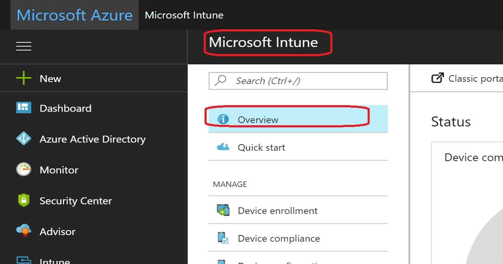Choose the Device compliance icon
The height and width of the screenshot is (264, 503).
click(223, 238)
